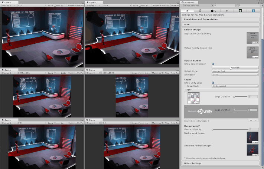Toggle Maximize On Play in the 3:2 view

(x=75, y=123)
